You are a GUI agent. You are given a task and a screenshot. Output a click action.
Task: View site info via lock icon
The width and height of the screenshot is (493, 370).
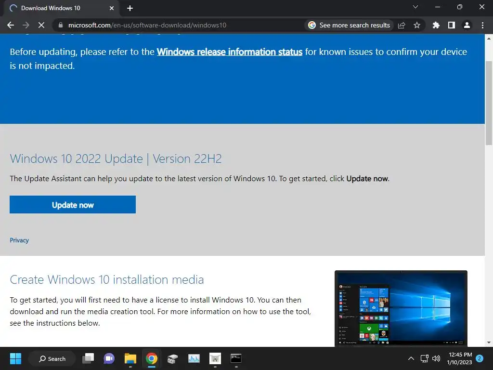[61, 25]
